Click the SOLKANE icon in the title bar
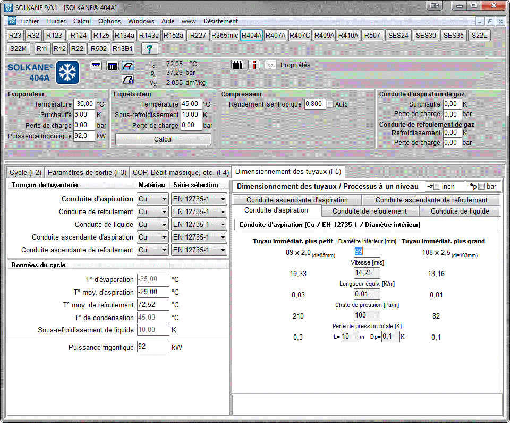The height and width of the screenshot is (423, 510). (8, 7)
